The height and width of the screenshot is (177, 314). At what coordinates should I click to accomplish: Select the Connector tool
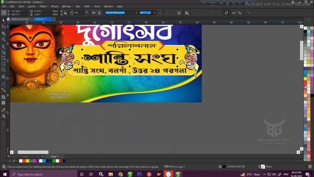point(3,90)
